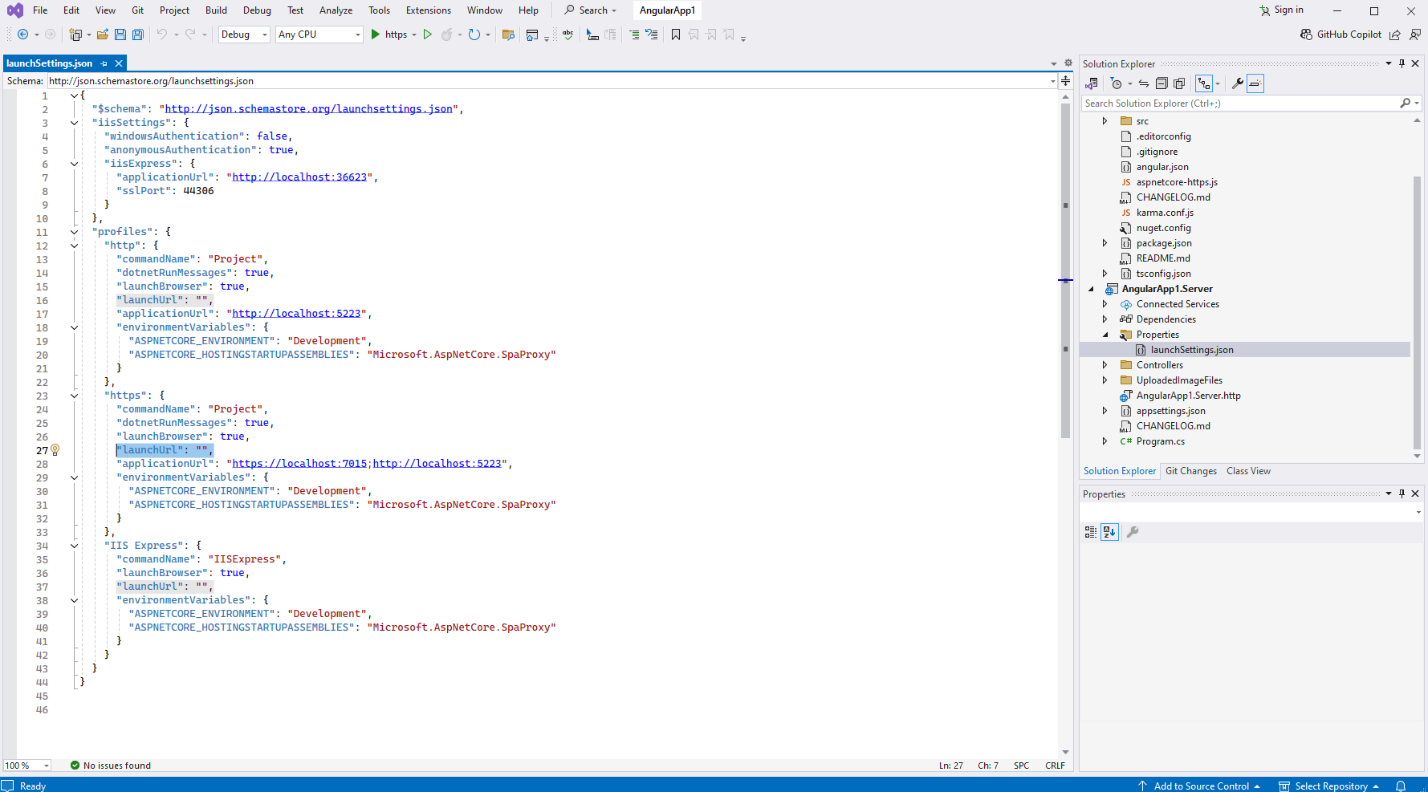Toggle nested view button in Solution Explorer toolbar
This screenshot has height=792, width=1428.
point(1203,83)
